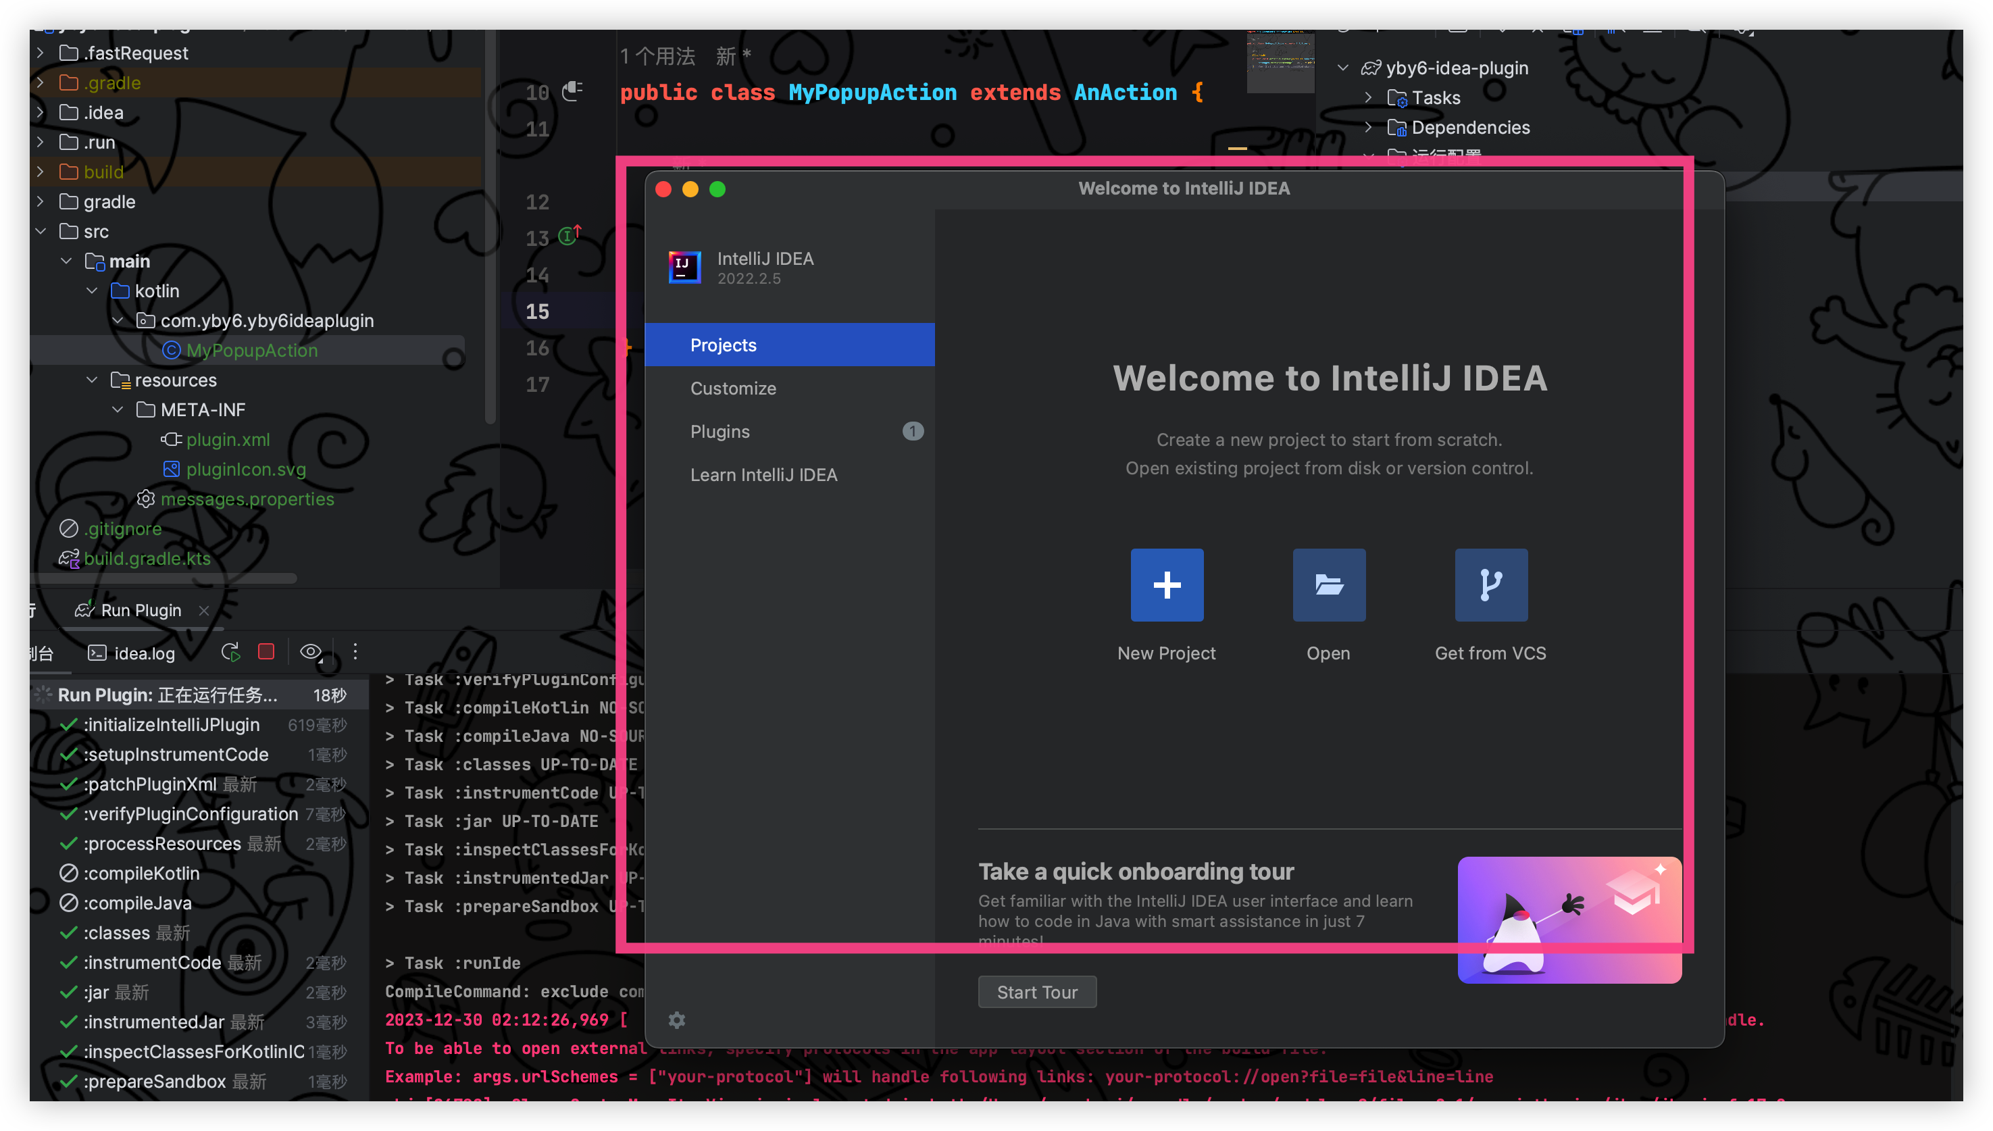Select the Customize tab
Viewport: 1993px width, 1131px height.
pyautogui.click(x=789, y=388)
